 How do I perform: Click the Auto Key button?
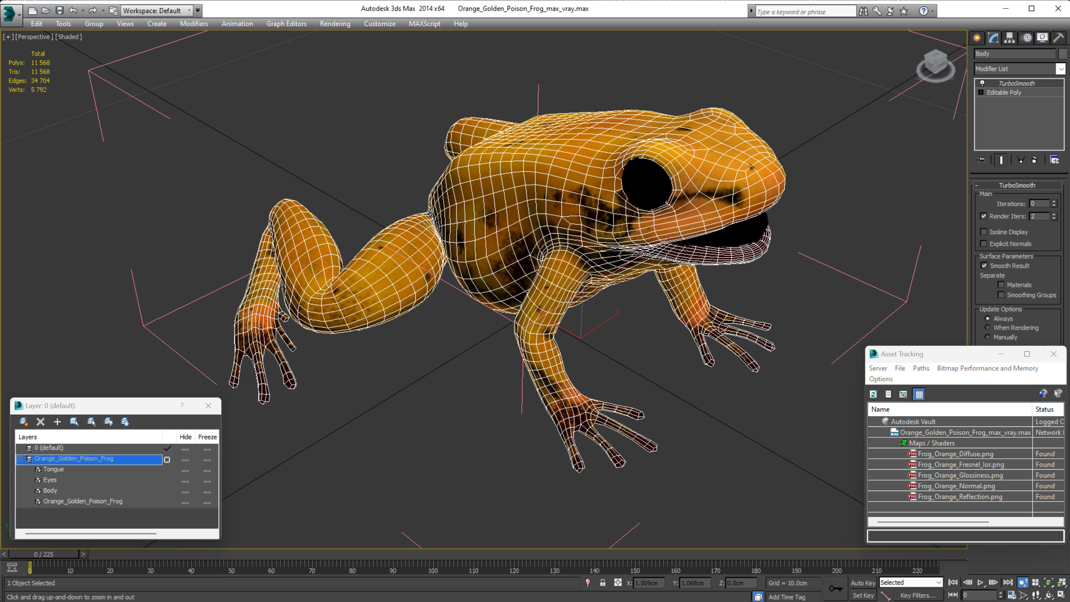(x=863, y=583)
